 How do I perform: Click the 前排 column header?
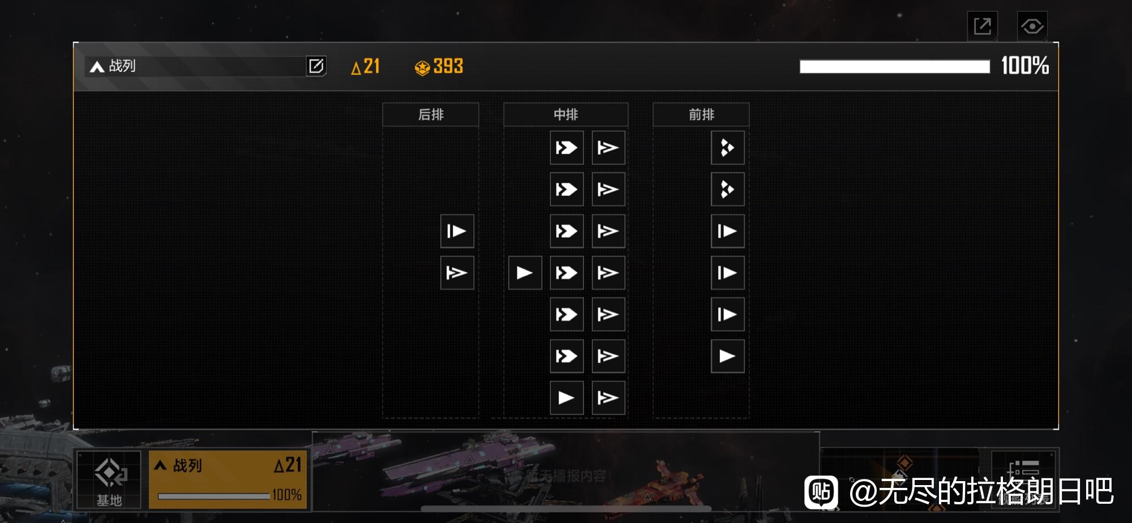pyautogui.click(x=701, y=114)
